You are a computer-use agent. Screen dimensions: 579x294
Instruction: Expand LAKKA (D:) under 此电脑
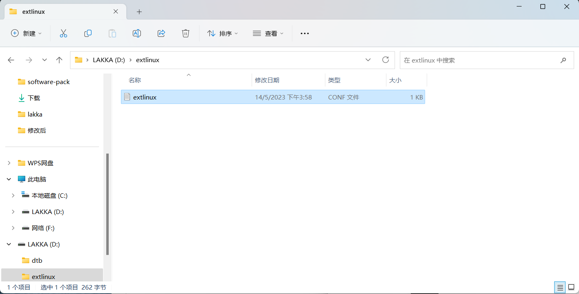pos(13,212)
